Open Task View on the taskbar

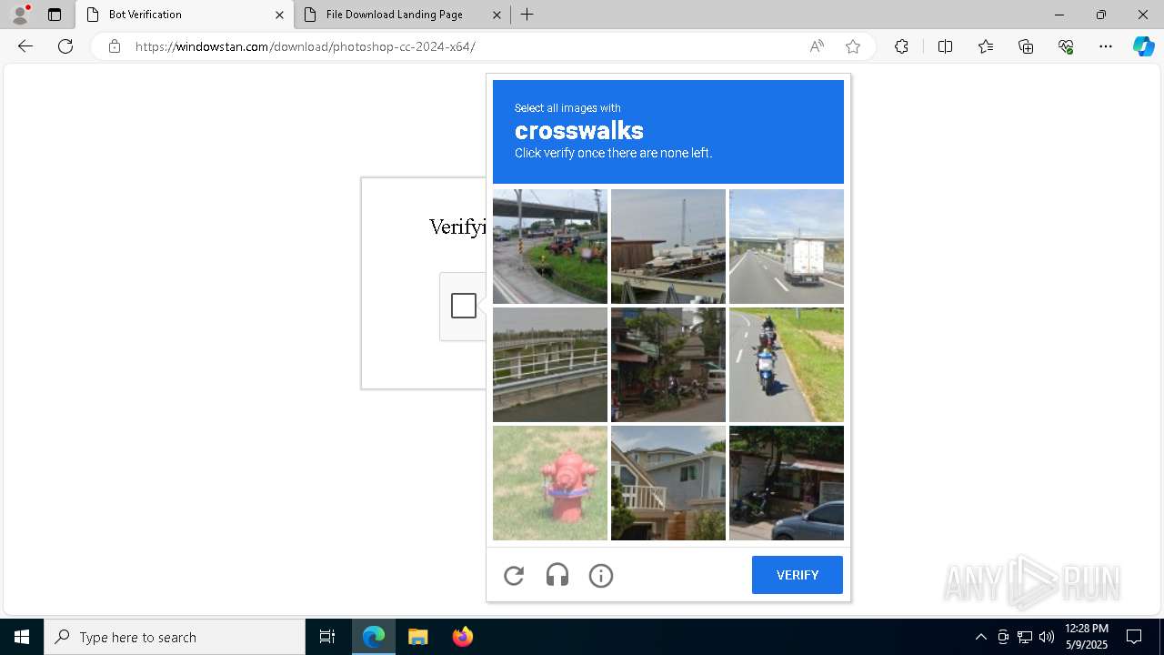(327, 637)
